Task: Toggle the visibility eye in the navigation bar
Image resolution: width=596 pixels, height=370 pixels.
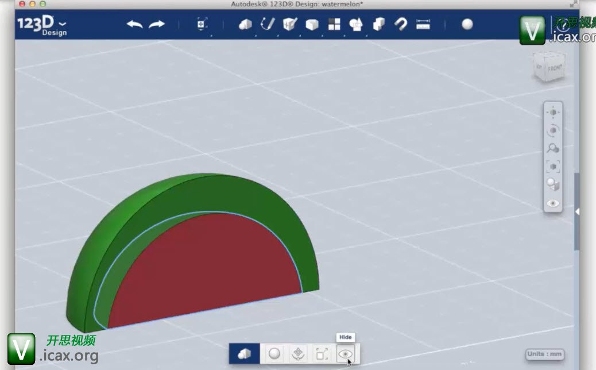Action: tap(553, 203)
